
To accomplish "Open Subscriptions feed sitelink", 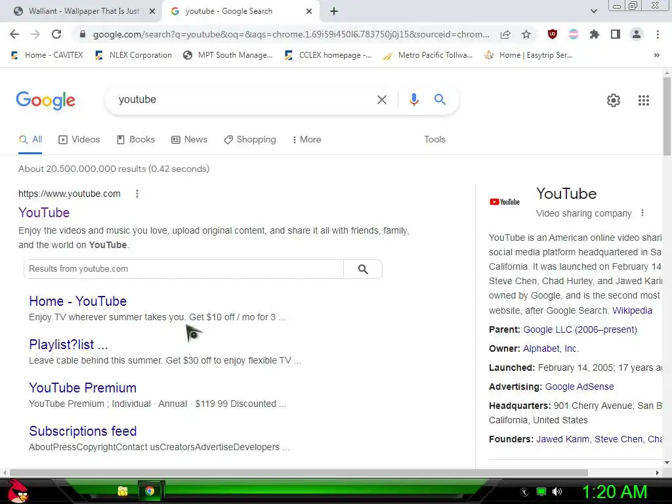I will [83, 431].
